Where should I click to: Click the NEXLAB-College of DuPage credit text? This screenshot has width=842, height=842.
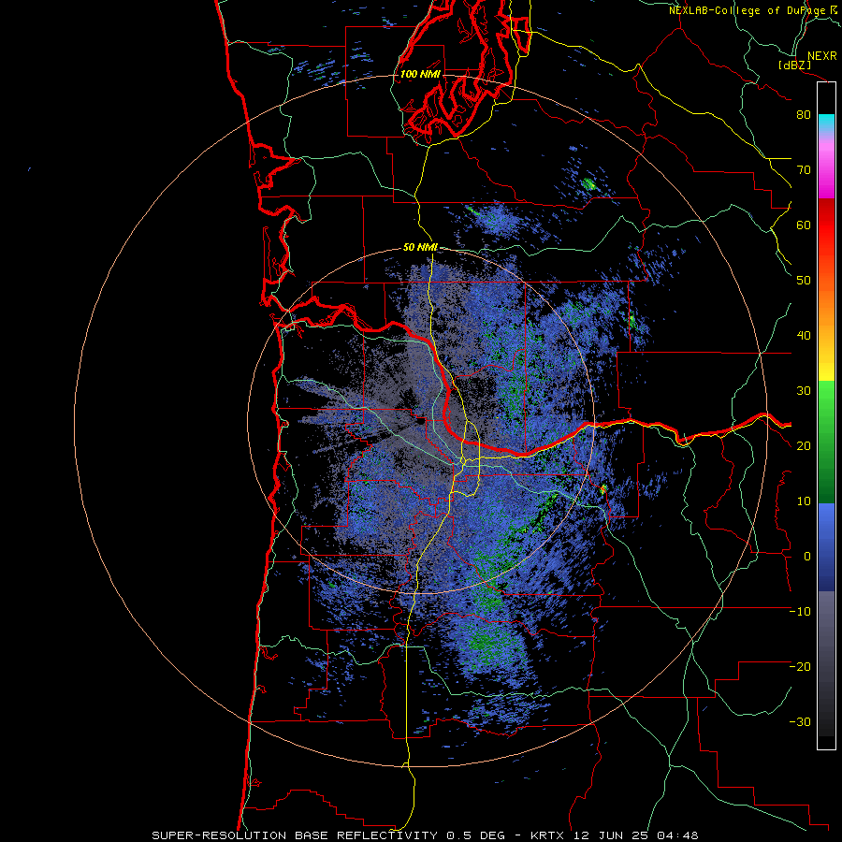754,10
